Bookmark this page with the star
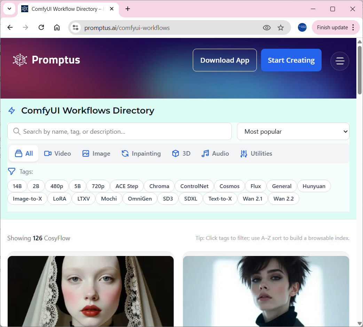 [x=281, y=28]
